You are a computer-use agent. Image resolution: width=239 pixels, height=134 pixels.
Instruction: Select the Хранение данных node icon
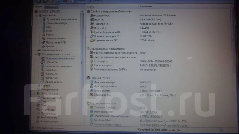pyautogui.click(x=38, y=98)
